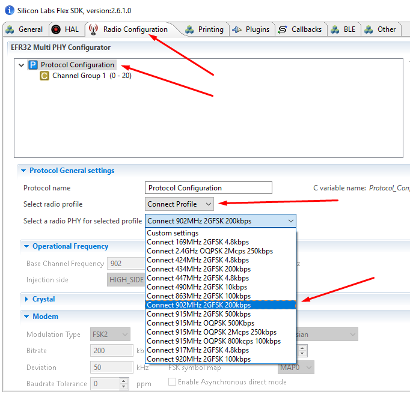
Task: Click the Plugins tab plug icon
Action: [237, 29]
